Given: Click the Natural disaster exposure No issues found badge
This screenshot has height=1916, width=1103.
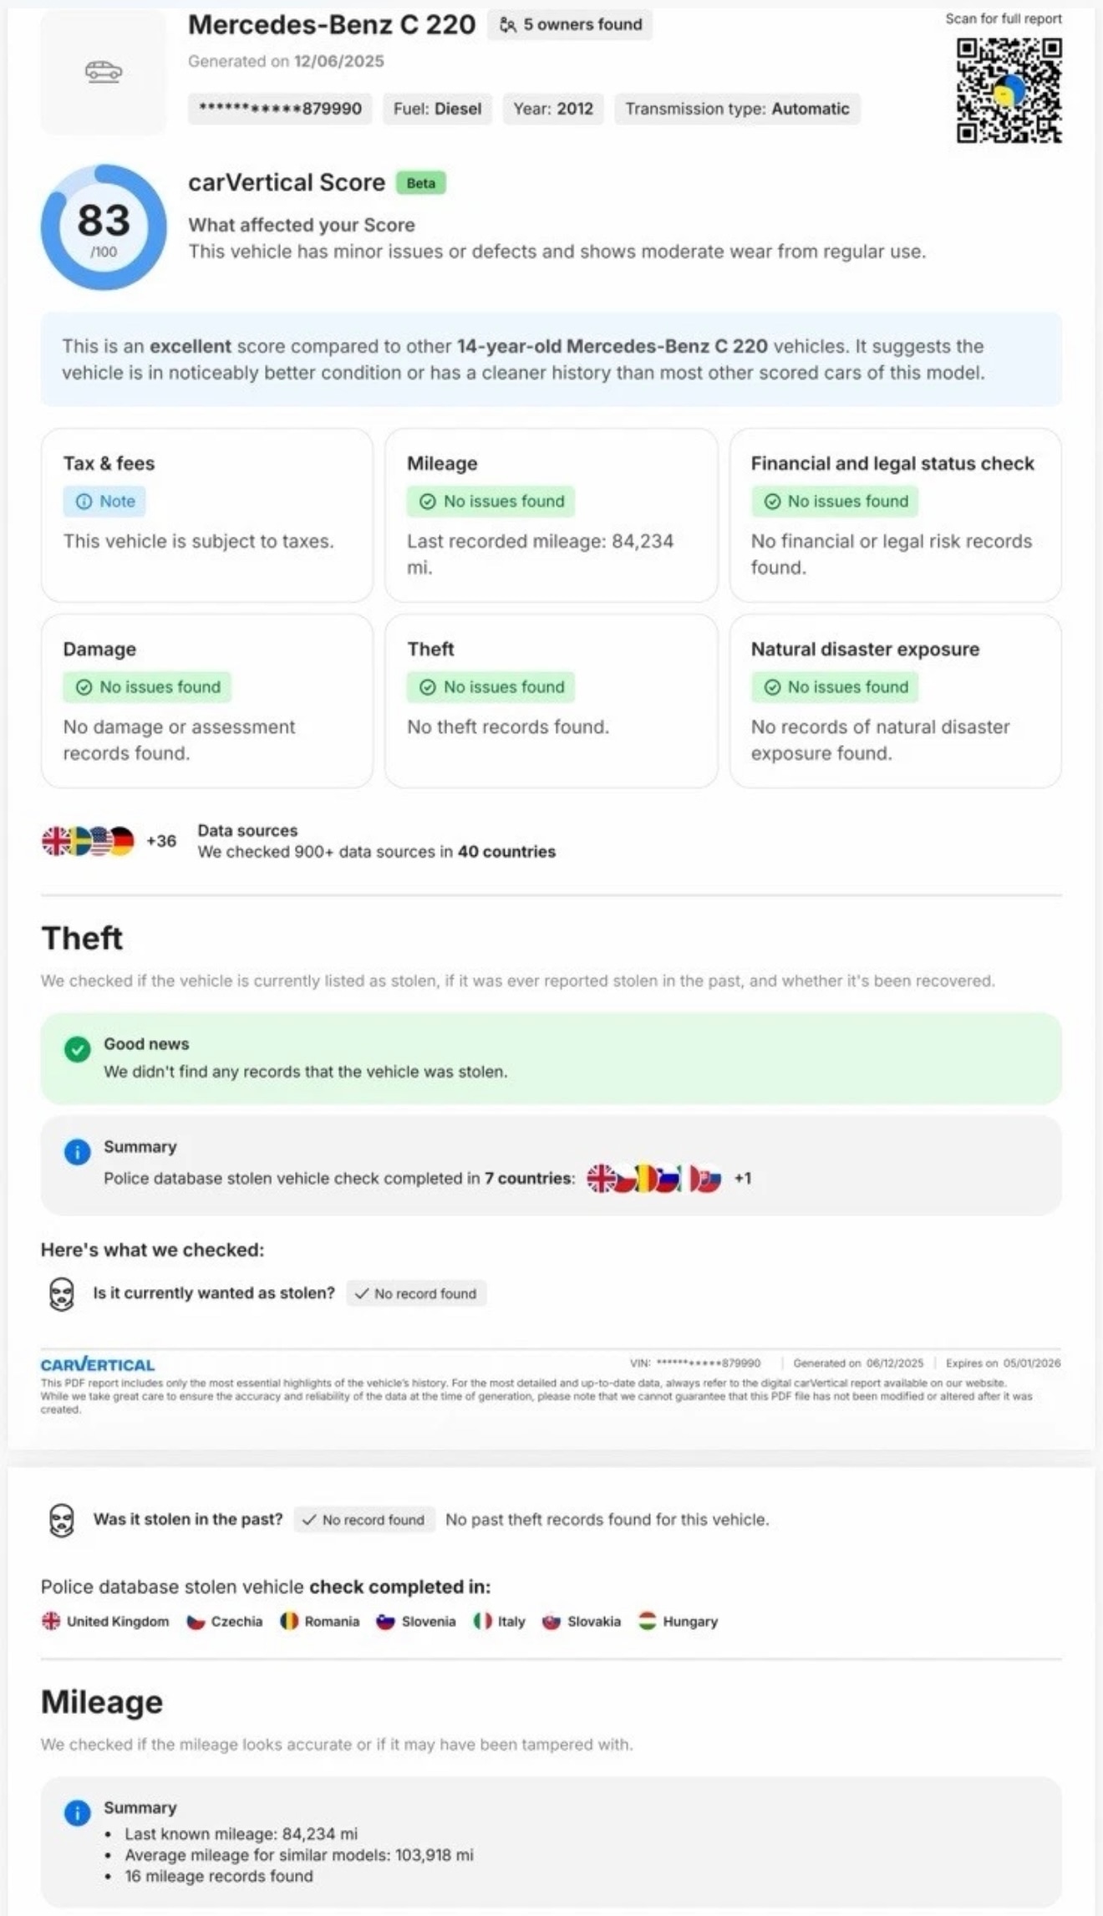Looking at the screenshot, I should (x=836, y=687).
